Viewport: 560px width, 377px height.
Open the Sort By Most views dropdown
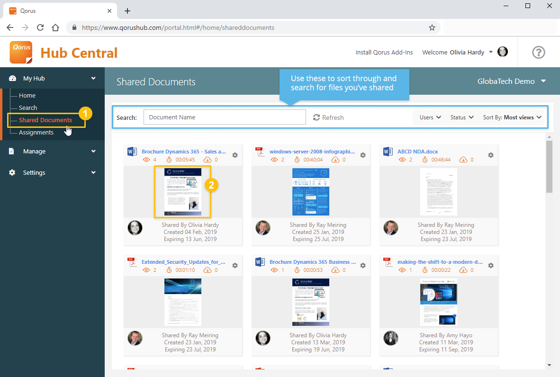pos(513,117)
